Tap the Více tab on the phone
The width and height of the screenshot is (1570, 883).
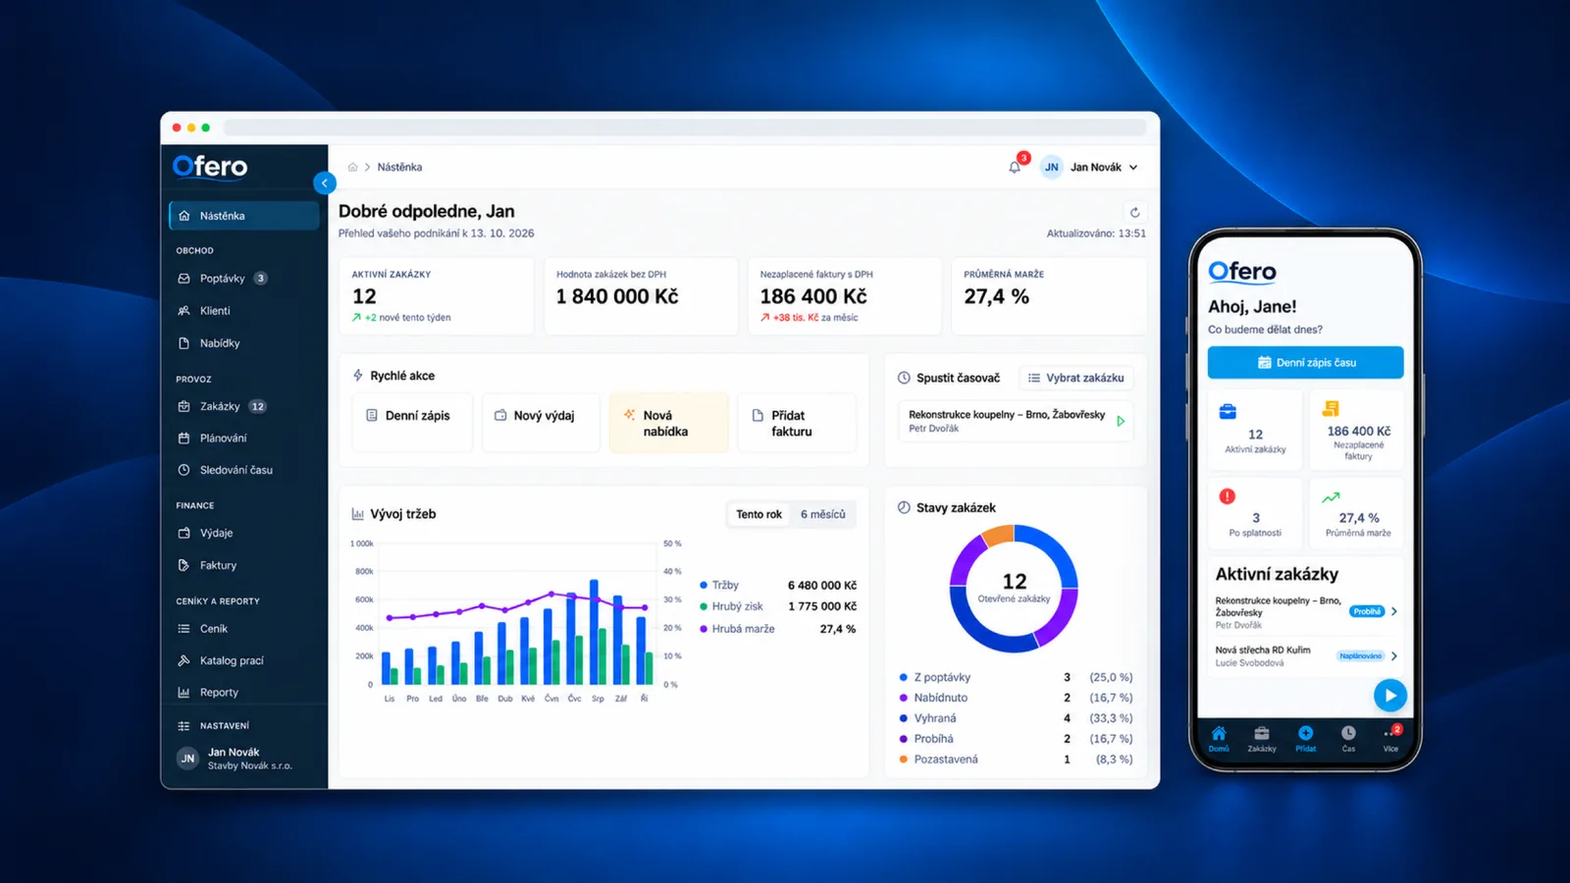click(x=1391, y=739)
